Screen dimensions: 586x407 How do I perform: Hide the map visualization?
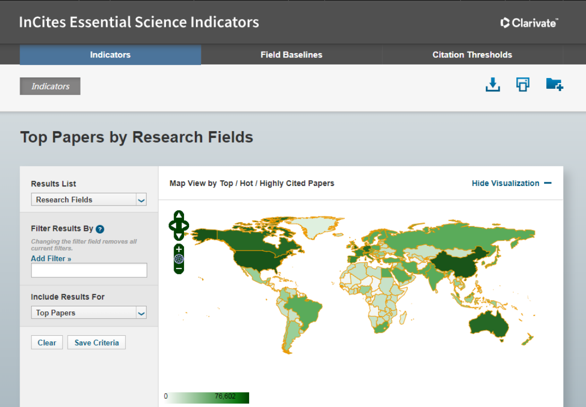coord(511,183)
